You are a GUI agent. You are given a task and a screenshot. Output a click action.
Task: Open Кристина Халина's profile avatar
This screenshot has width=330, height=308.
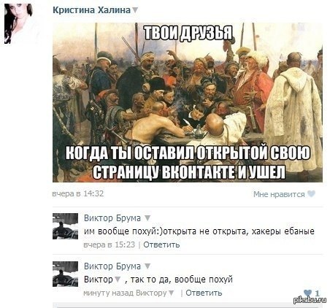[18, 23]
